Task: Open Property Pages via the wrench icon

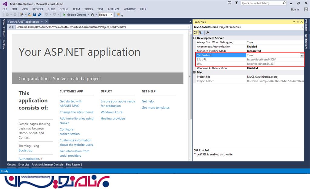Action: pos(208,32)
